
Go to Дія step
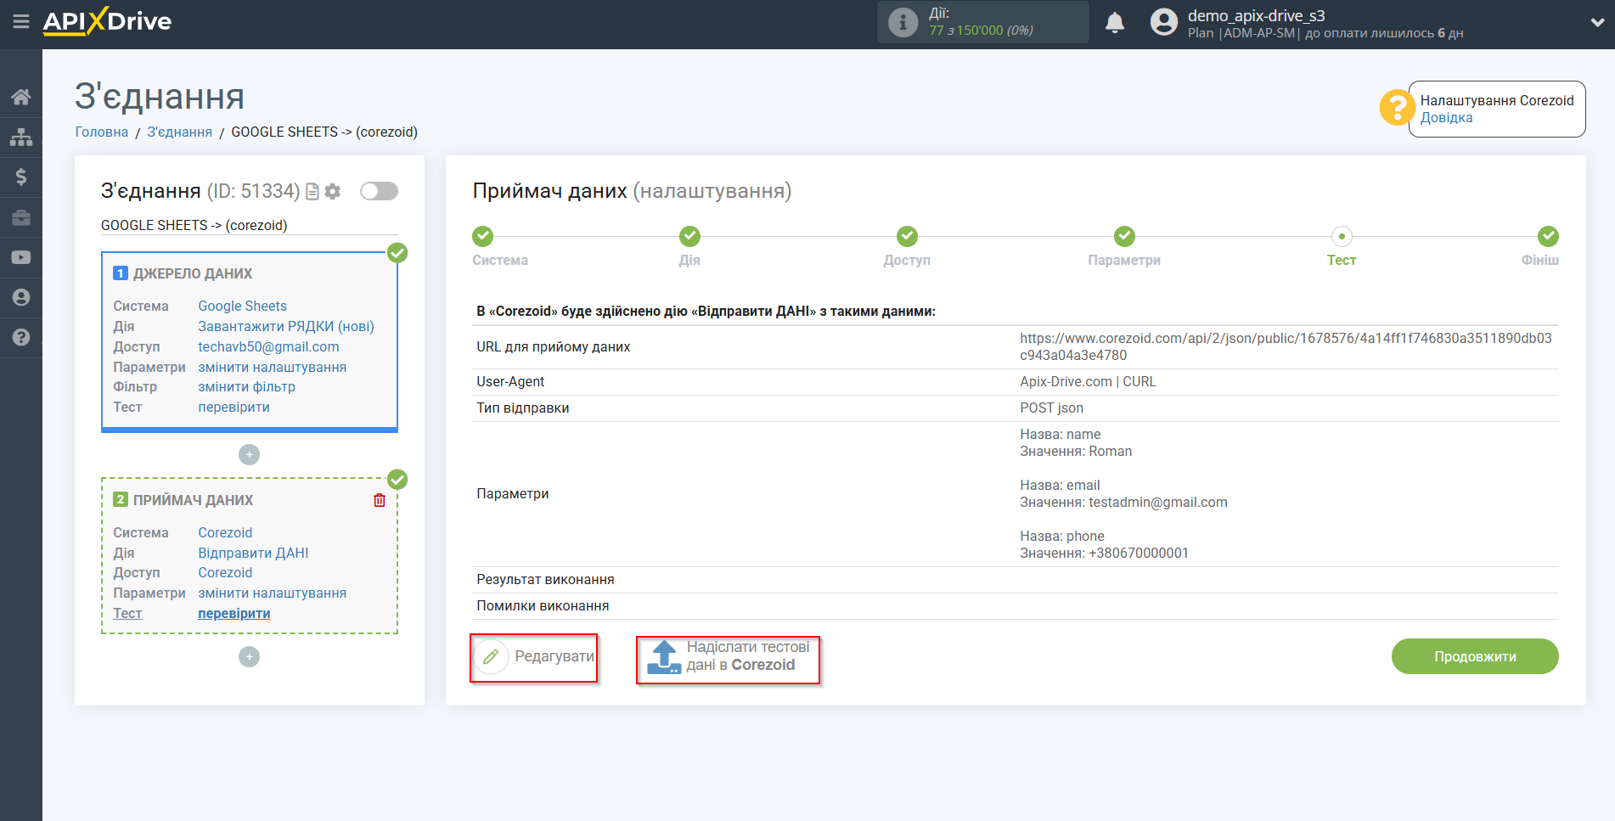tap(689, 236)
